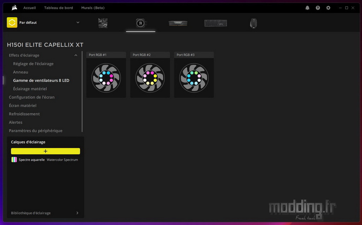This screenshot has width=362, height=225.
Task: Select the mouse device icon
Action: (x=253, y=23)
